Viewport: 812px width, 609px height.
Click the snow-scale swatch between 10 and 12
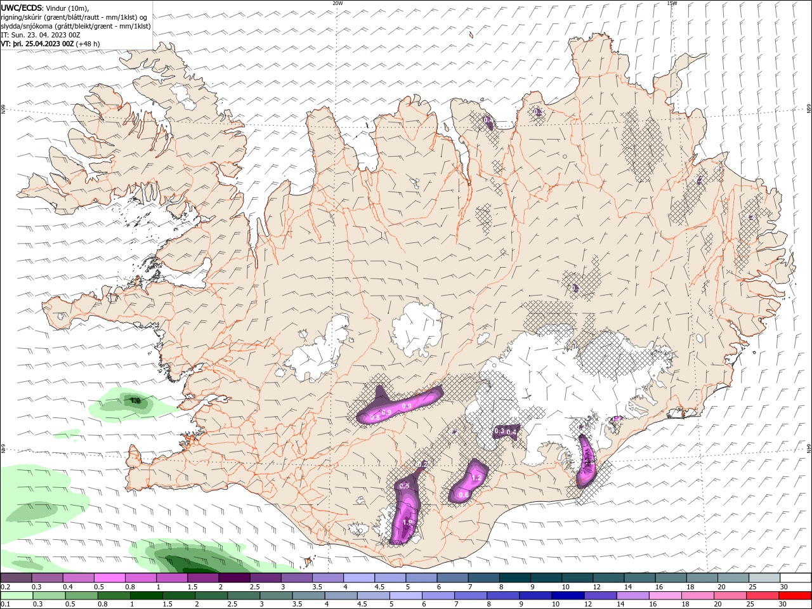pos(577,578)
